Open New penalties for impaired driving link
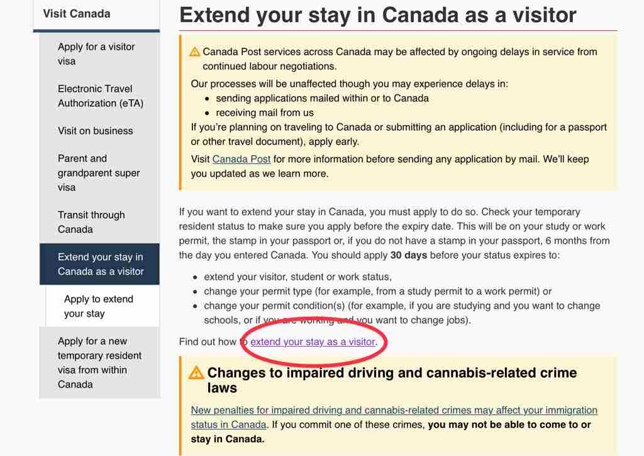The width and height of the screenshot is (644, 456). [x=394, y=417]
